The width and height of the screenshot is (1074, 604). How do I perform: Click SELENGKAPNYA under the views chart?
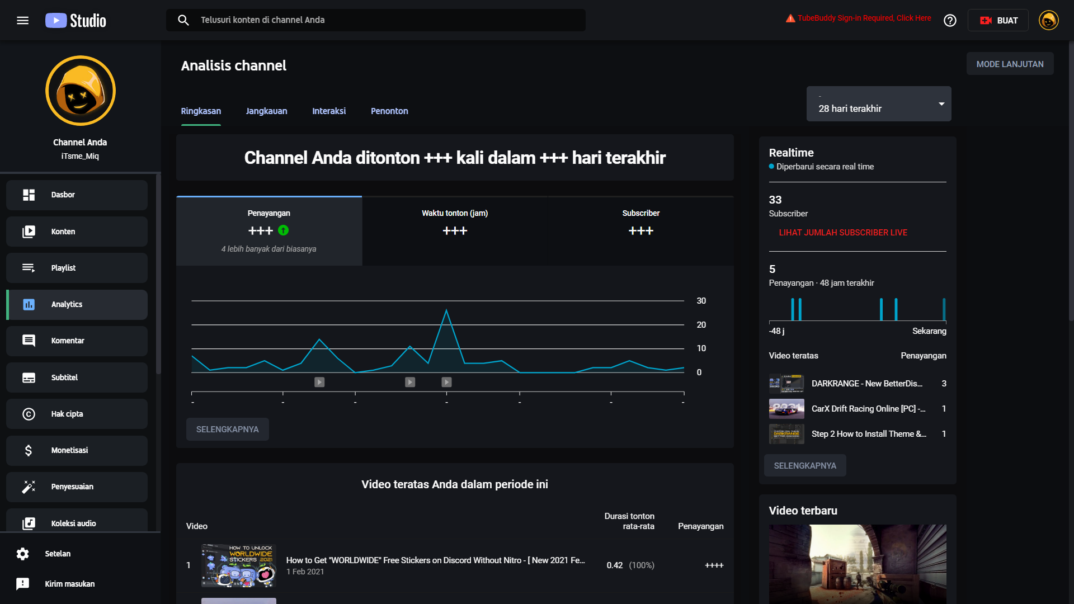227,430
